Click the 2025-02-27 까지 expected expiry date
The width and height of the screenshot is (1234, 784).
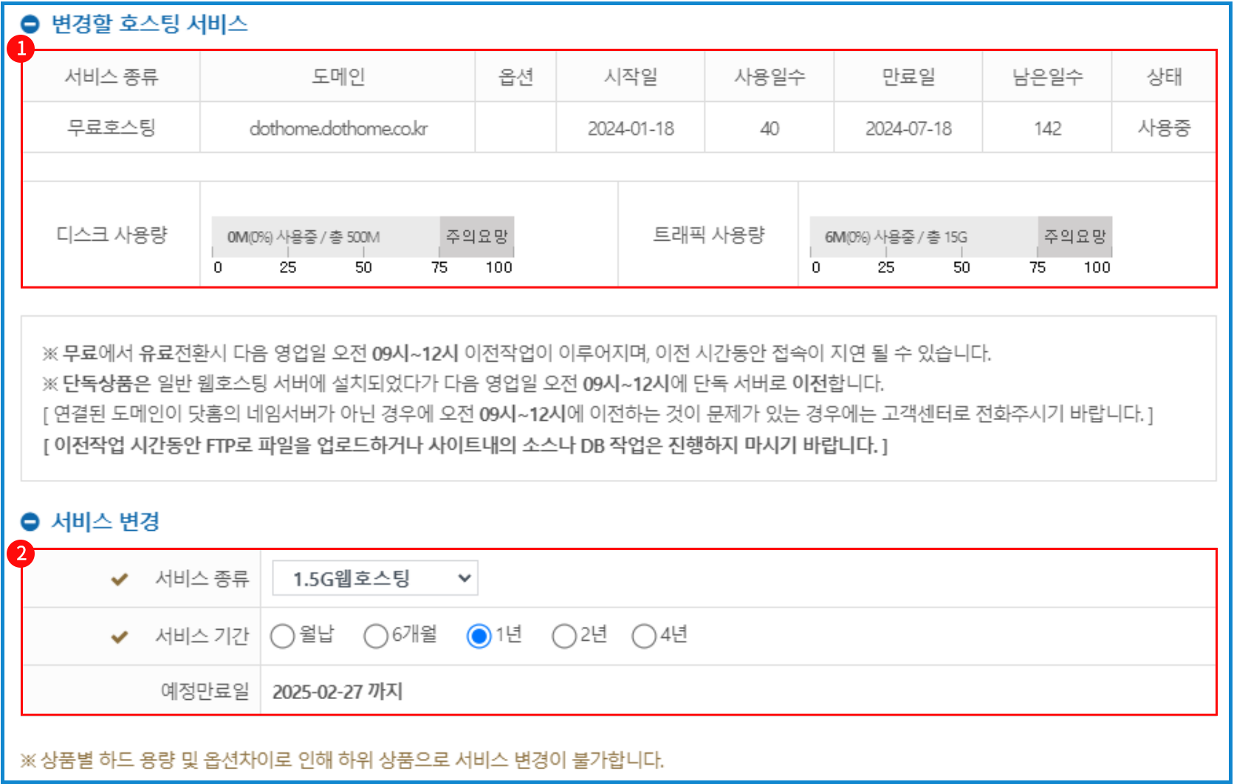coord(337,692)
